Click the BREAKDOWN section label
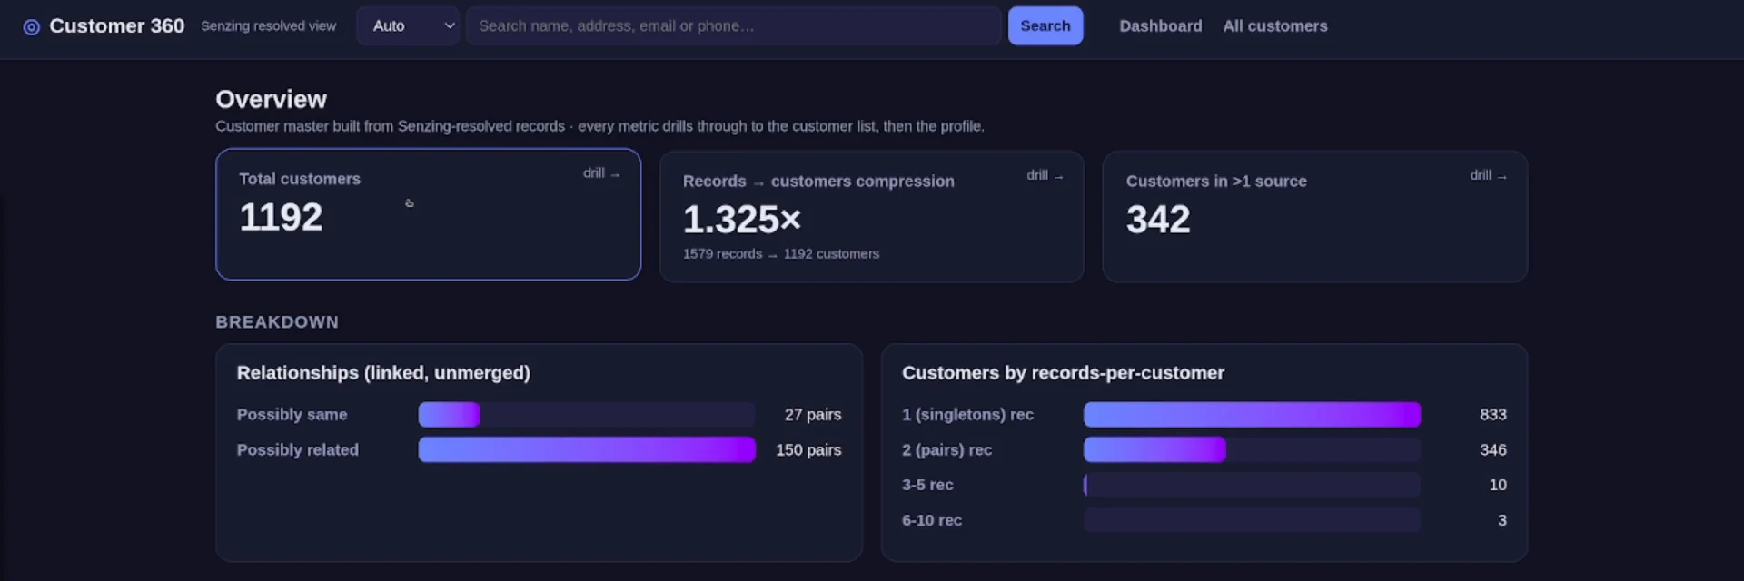The image size is (1744, 581). [277, 322]
